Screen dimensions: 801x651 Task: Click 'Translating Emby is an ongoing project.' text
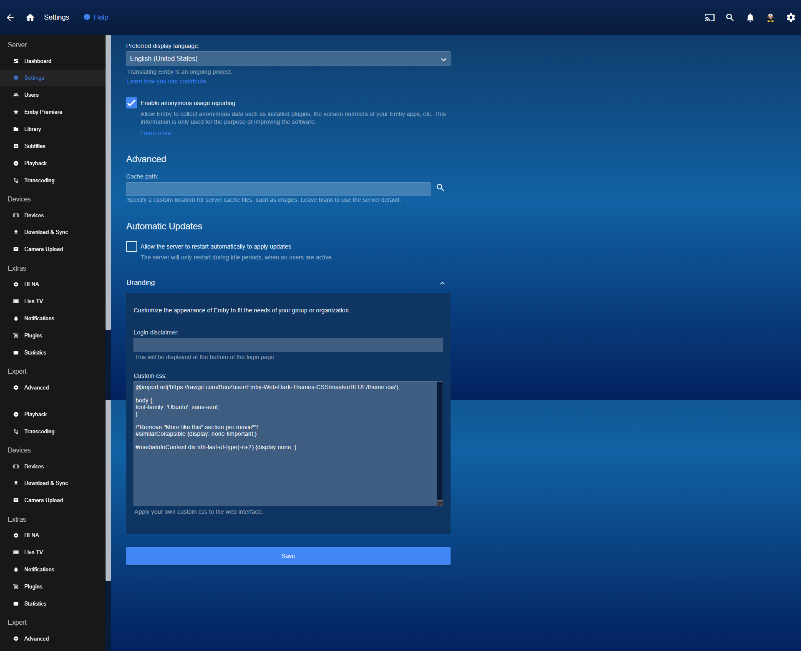point(179,72)
